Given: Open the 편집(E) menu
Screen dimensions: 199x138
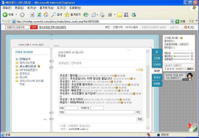Looking at the screenshot, I should (19, 8).
